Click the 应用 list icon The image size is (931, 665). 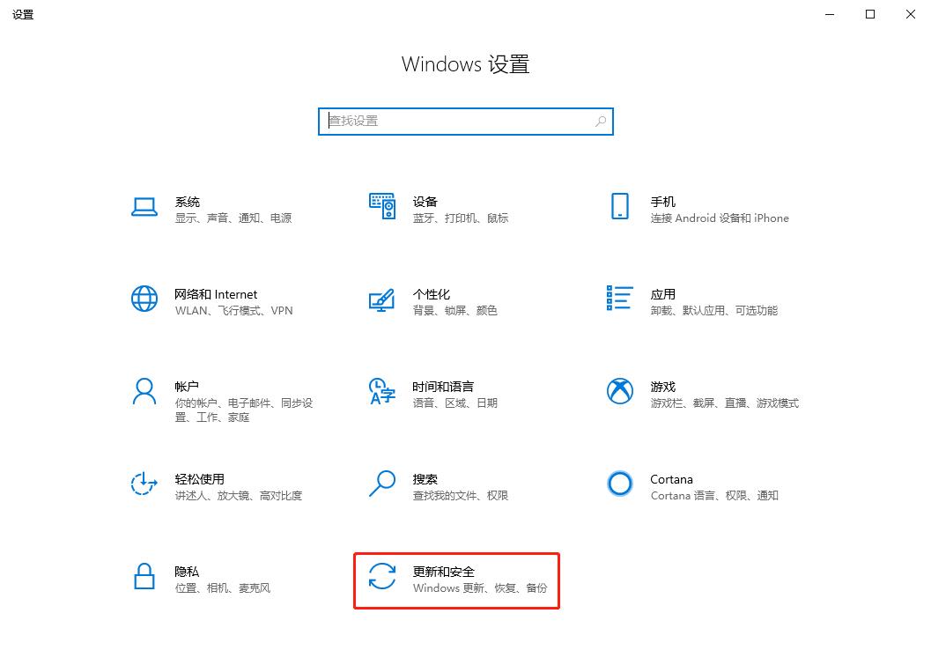pyautogui.click(x=620, y=298)
